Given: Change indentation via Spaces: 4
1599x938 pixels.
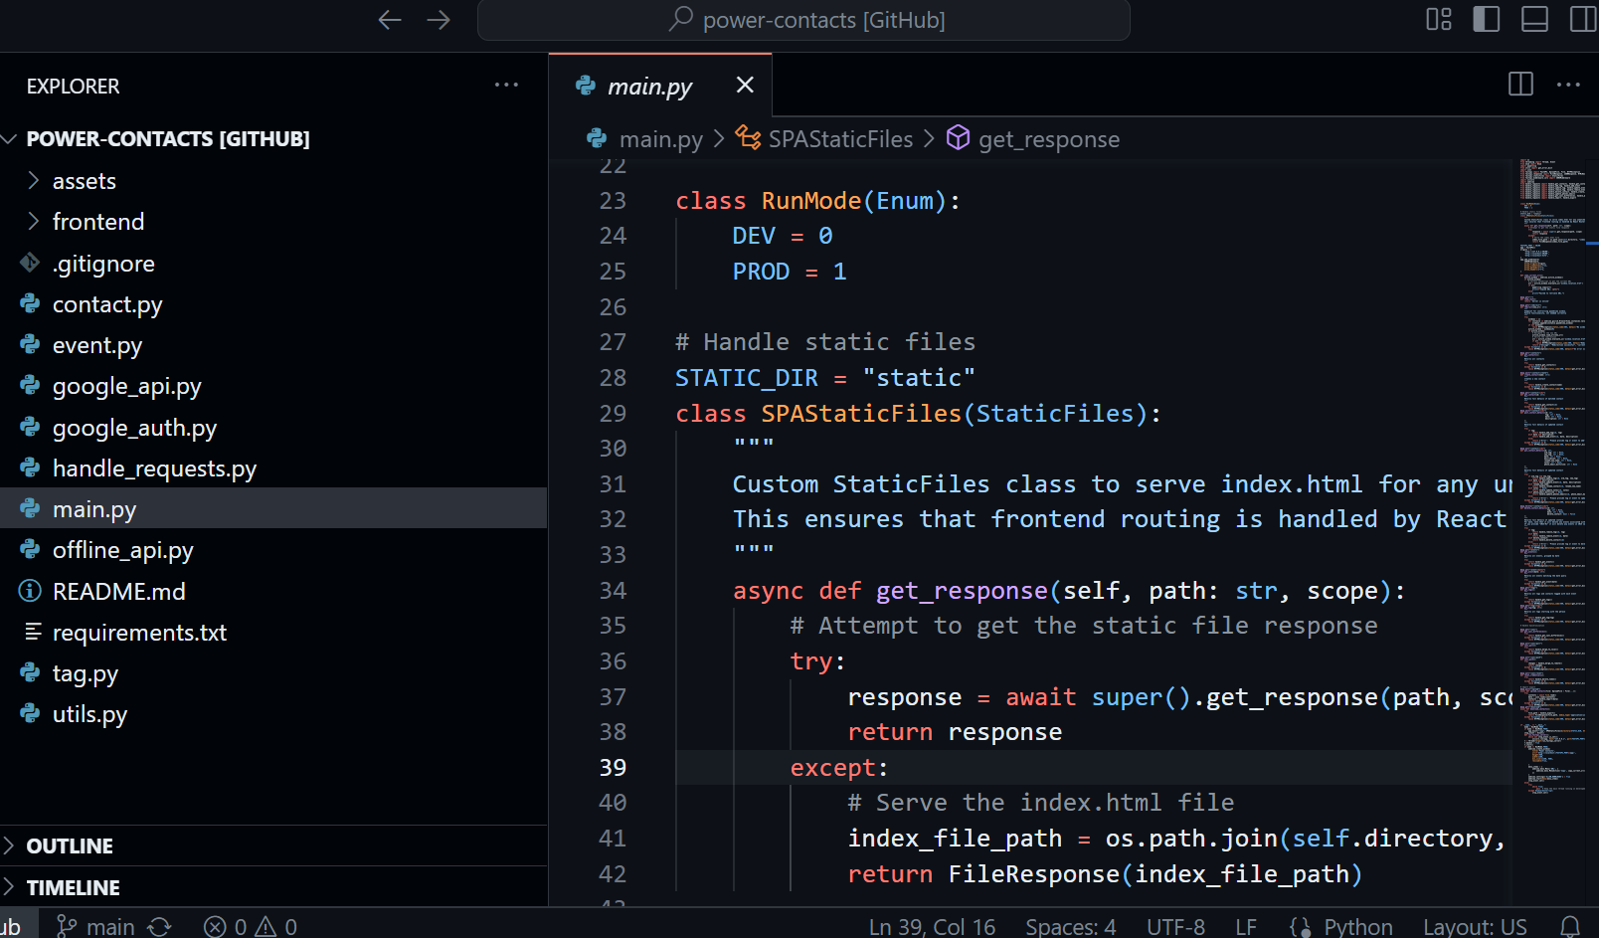Looking at the screenshot, I should [1071, 926].
